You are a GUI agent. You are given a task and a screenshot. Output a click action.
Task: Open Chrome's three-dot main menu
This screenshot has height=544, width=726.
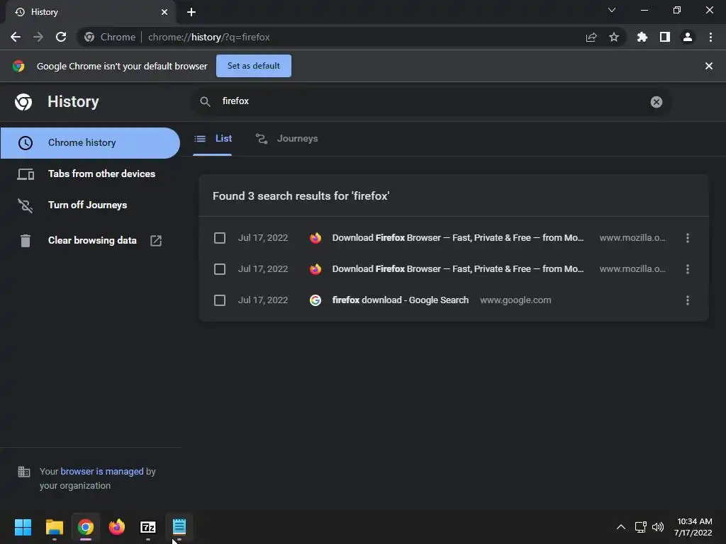tap(710, 37)
